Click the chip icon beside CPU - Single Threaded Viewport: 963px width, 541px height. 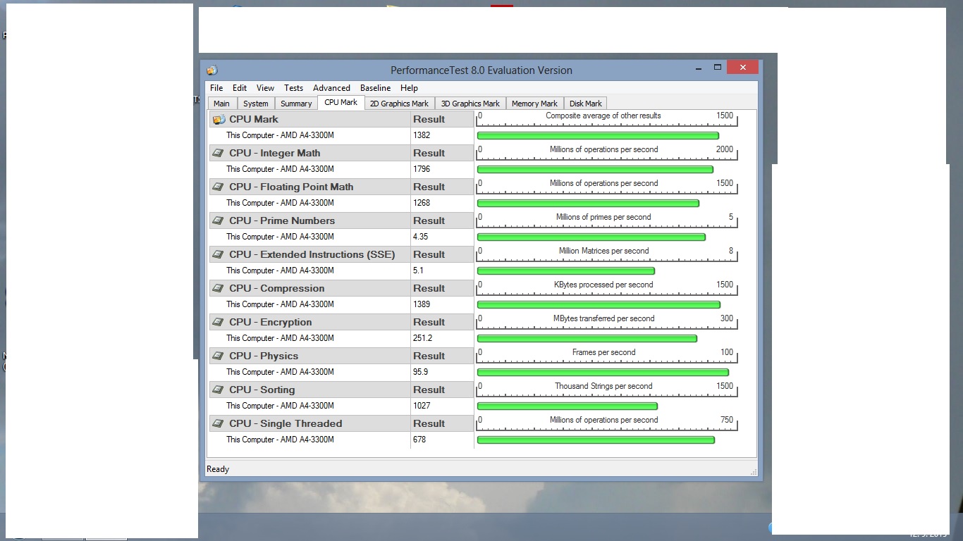[219, 423]
